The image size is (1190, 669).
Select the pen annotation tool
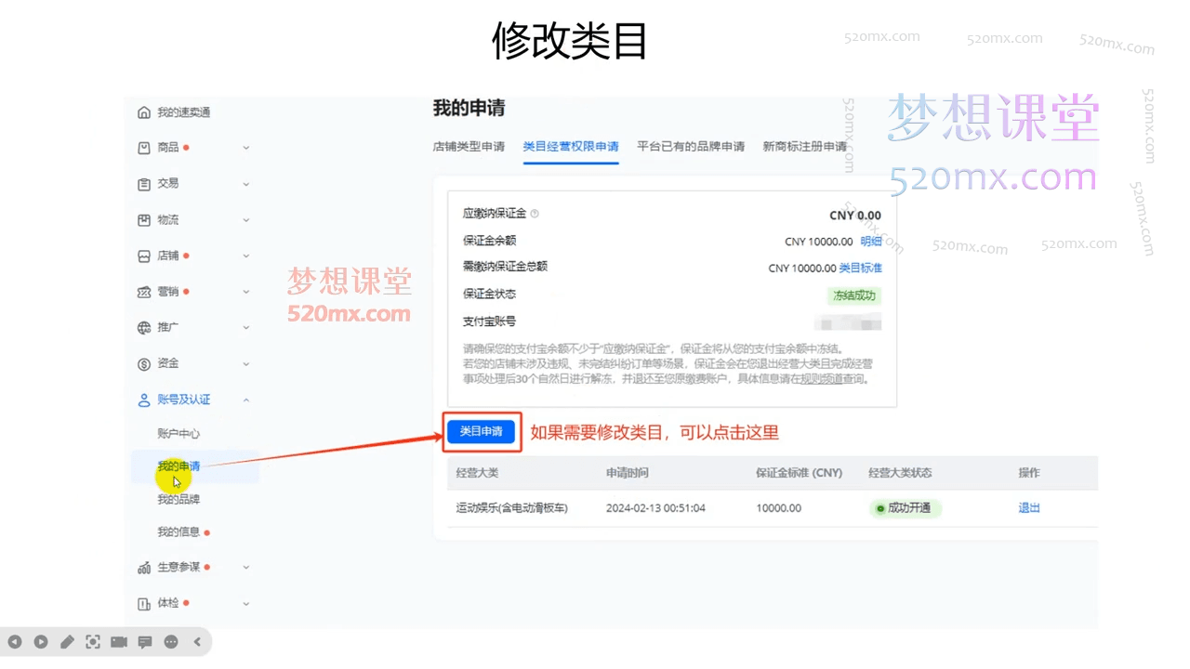pos(67,641)
